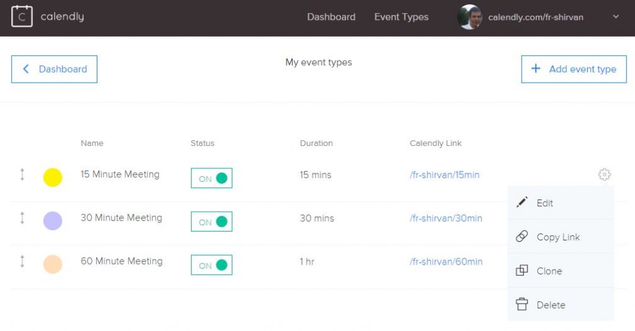Click the Status column header
The height and width of the screenshot is (331, 635).
(202, 143)
